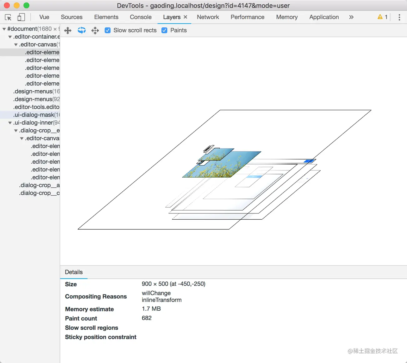Show more tabs with the chevron
The image size is (407, 363).
point(351,17)
